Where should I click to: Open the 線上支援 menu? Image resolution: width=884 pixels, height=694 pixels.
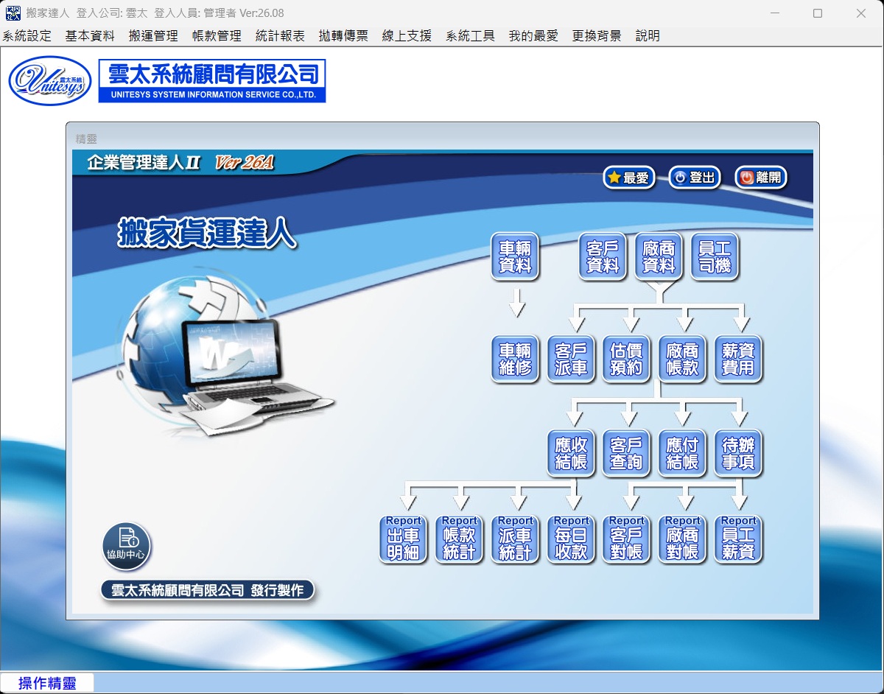407,35
